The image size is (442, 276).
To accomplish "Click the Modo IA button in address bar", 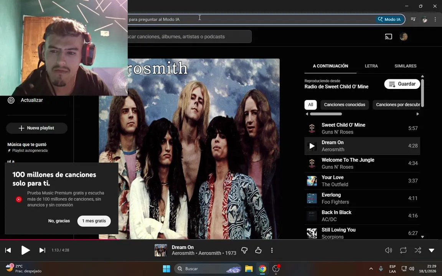I will 389,20.
